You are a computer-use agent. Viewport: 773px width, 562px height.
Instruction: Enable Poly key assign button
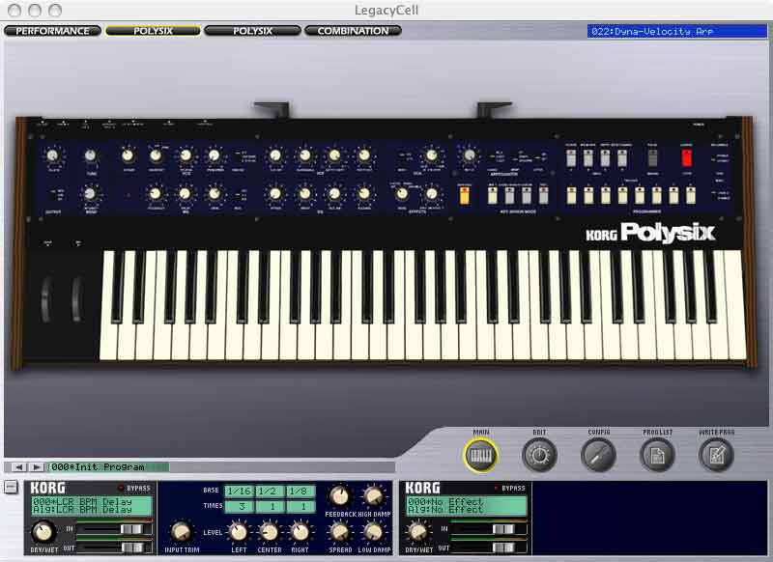(x=543, y=196)
